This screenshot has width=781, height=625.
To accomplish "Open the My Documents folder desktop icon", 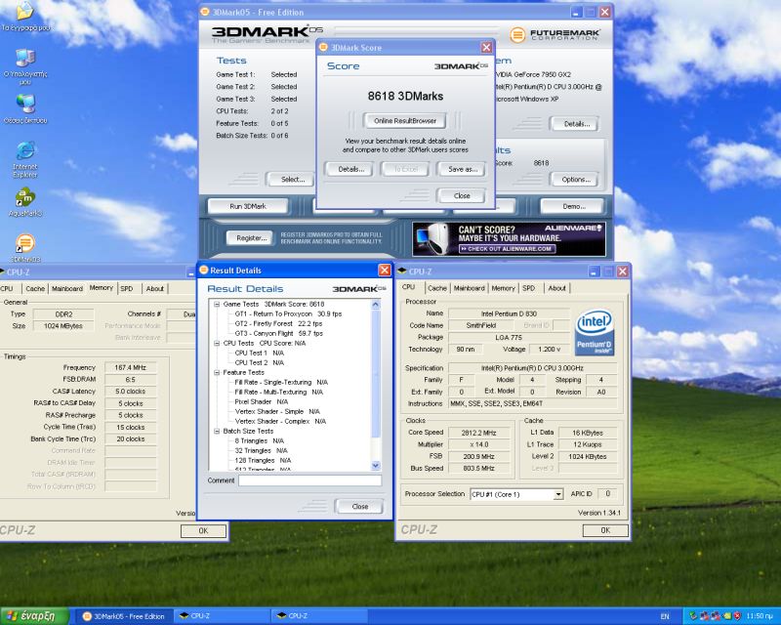I will tap(25, 16).
